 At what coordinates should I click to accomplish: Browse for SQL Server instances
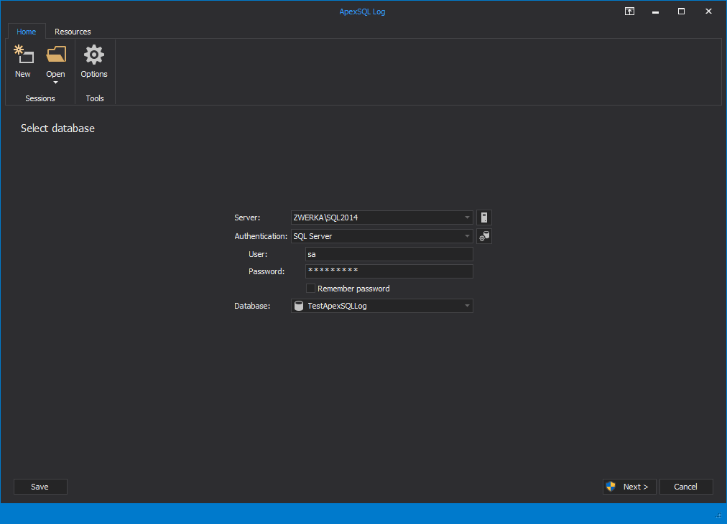click(483, 217)
